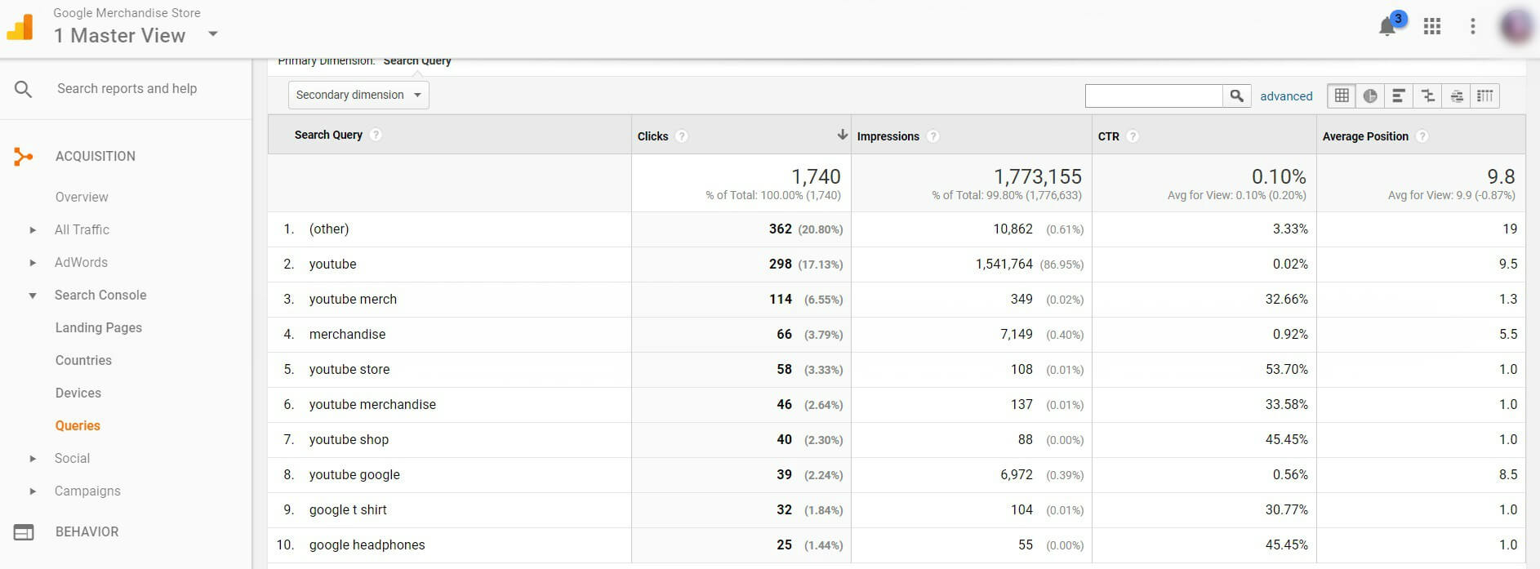This screenshot has height=569, width=1540.
Task: Click the magnifier icon in sidebar search
Action: click(24, 89)
